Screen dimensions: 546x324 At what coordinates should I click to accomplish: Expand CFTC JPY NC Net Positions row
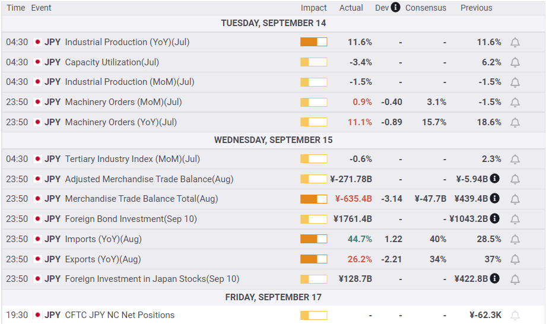click(x=119, y=315)
